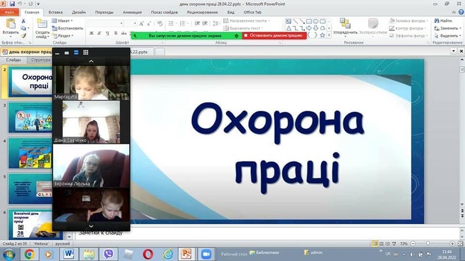Expand the shapes gallery more arrow
The image size is (465, 261).
point(329,35)
